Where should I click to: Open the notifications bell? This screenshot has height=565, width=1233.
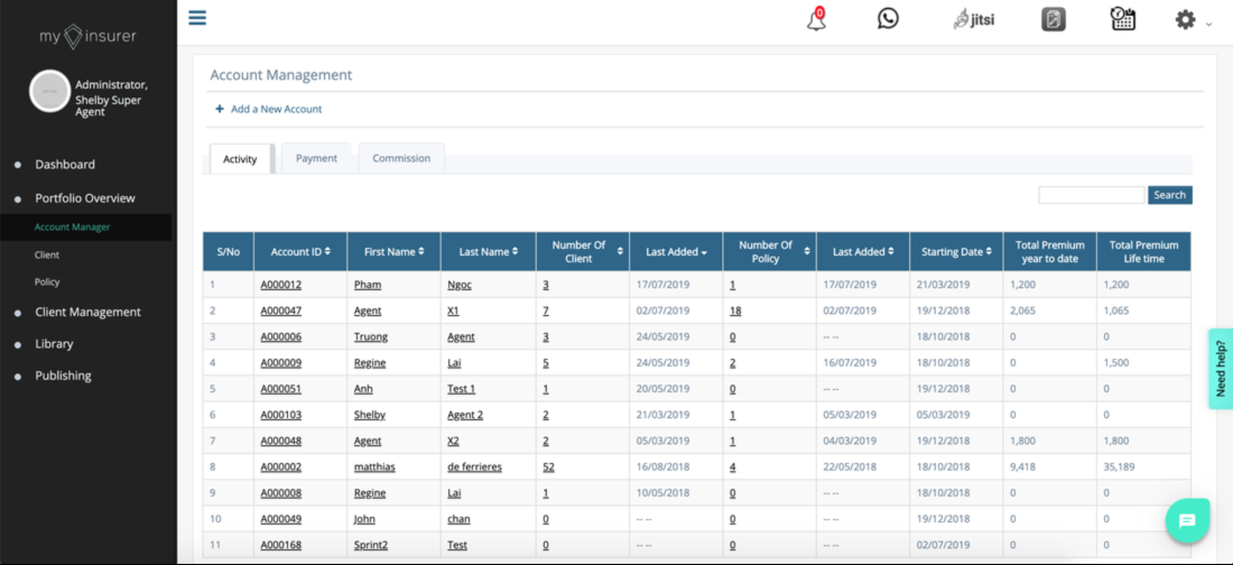pyautogui.click(x=816, y=19)
